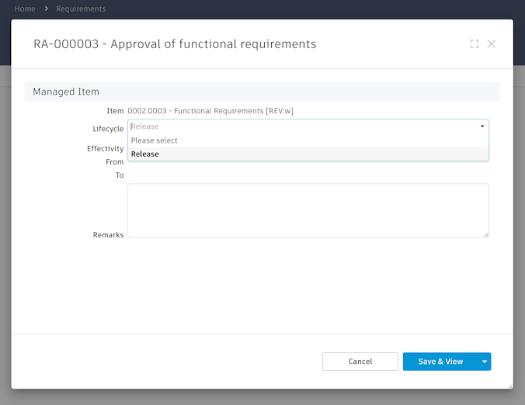This screenshot has height=405, width=525.
Task: Select 'Release' from the lifecycle list
Action: (x=145, y=154)
